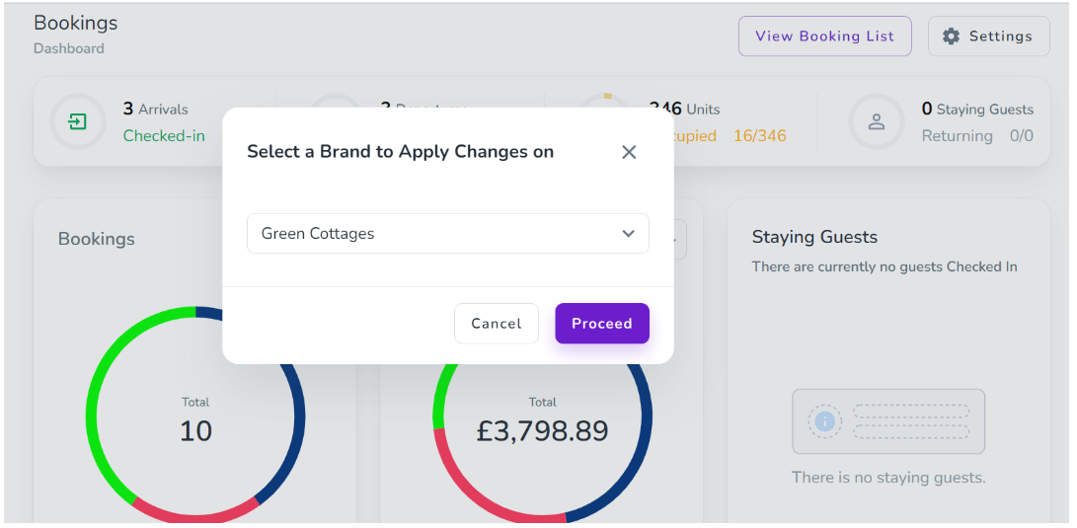Close the brand selection dialog
This screenshot has width=1077, height=528.
click(x=629, y=152)
